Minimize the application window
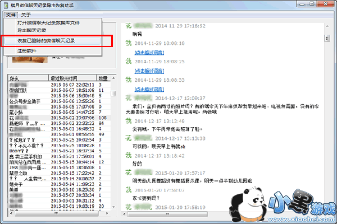The image size is (337, 224). tap(302, 4)
